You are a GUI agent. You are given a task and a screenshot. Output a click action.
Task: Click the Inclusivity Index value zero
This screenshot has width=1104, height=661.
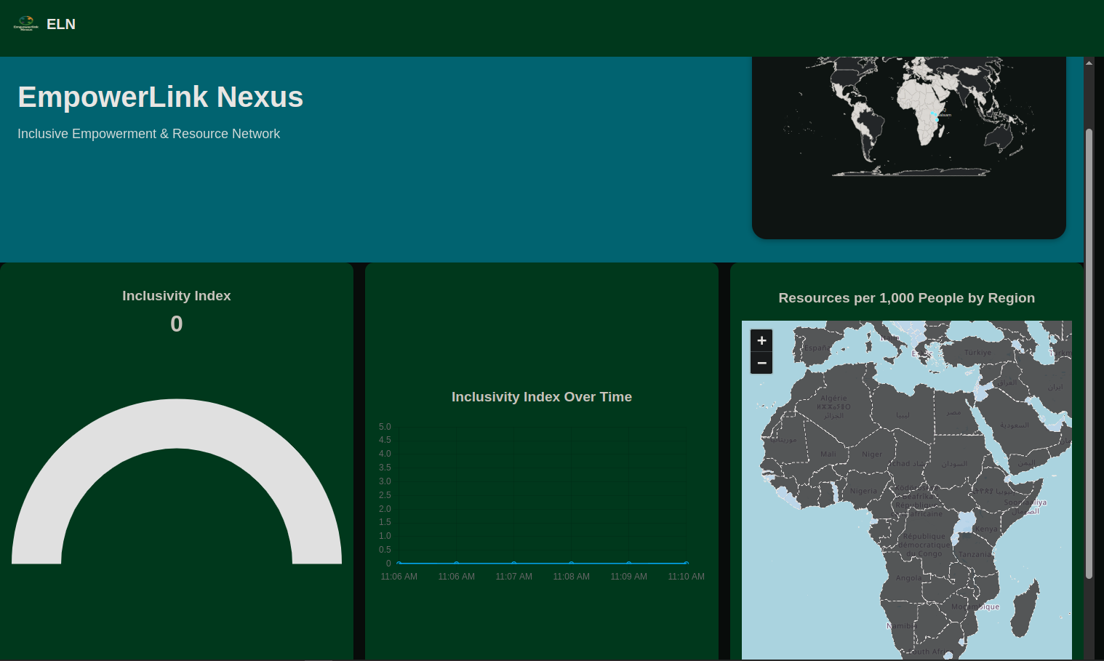(177, 324)
